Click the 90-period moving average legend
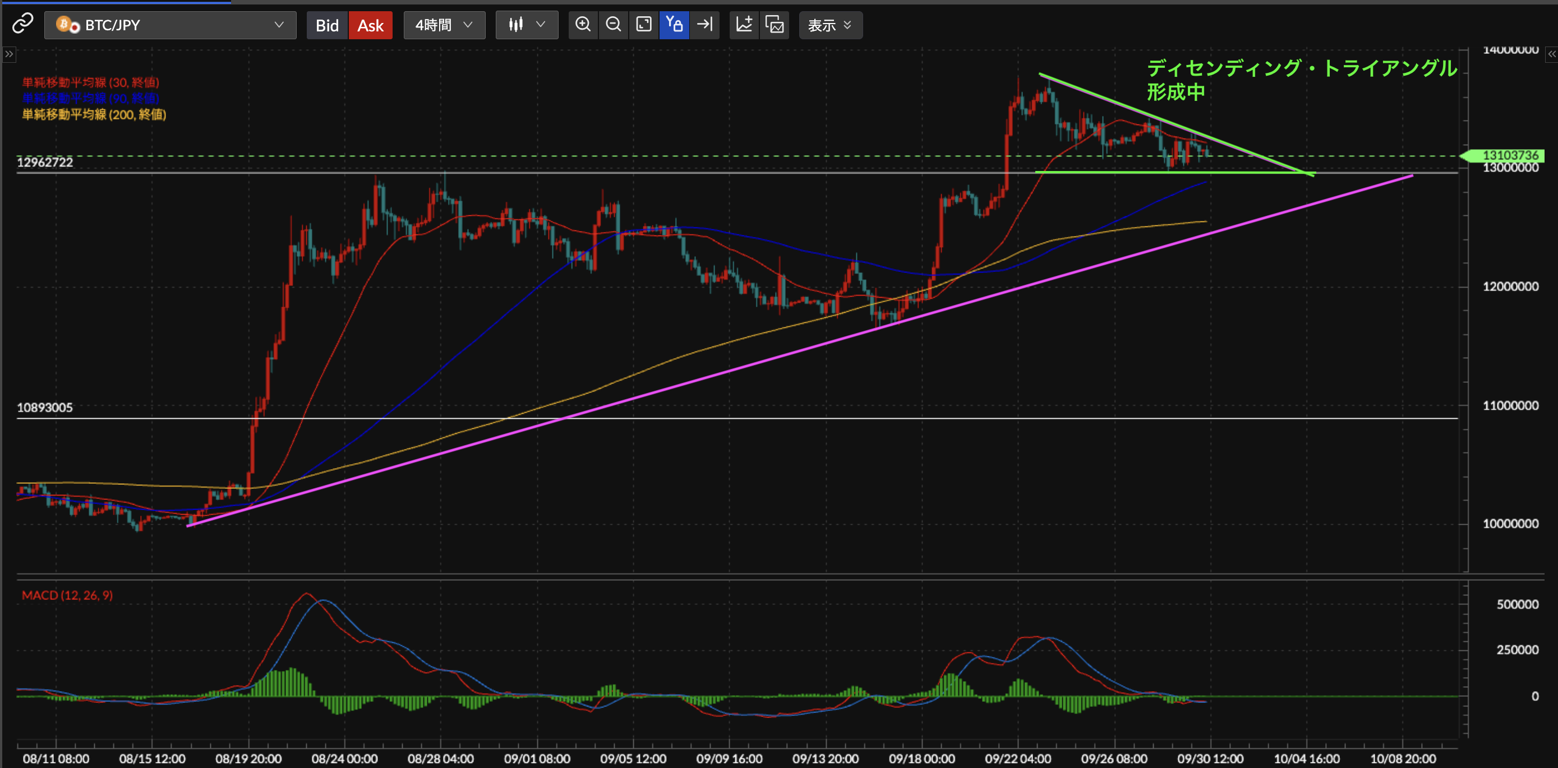This screenshot has height=768, width=1558. 91,98
